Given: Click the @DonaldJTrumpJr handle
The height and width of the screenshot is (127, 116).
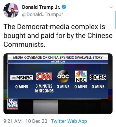Looking at the screenshot, I should coord(43,14).
